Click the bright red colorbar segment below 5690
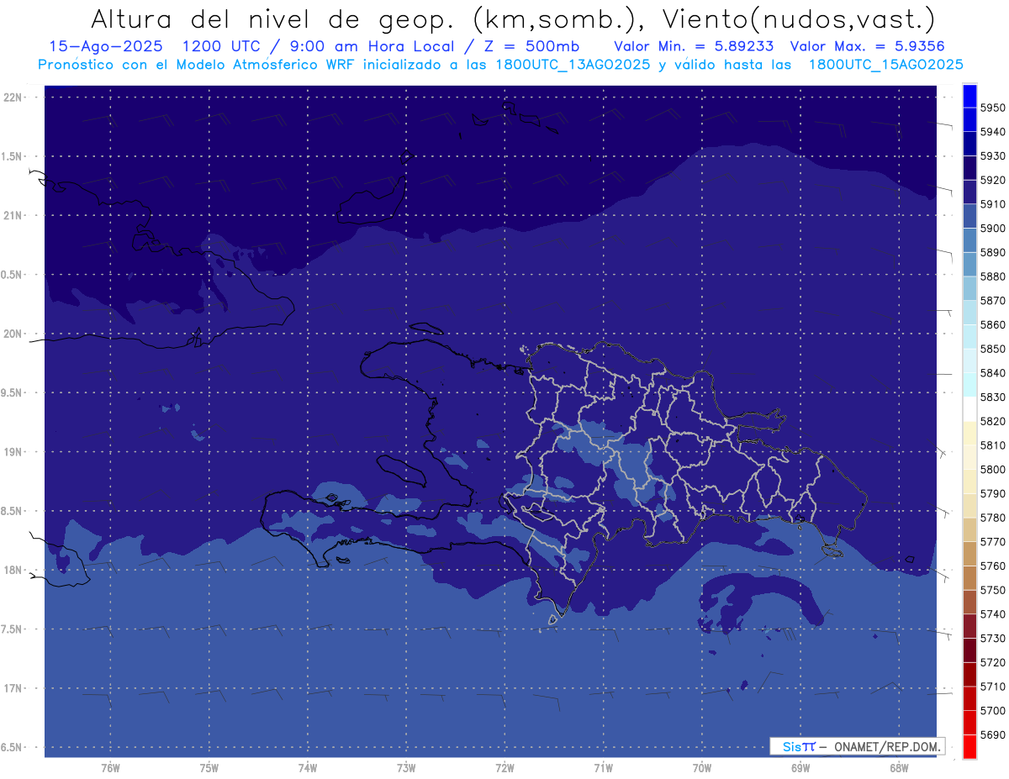Viewport: 1009px width, 779px height. [x=969, y=746]
